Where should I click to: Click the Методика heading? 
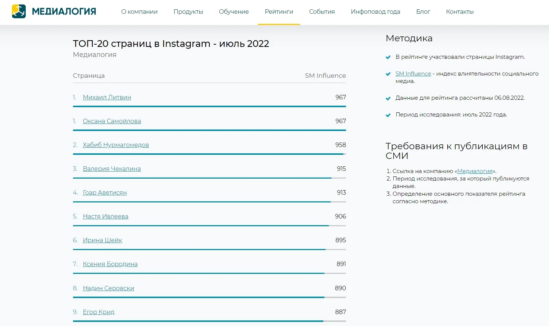click(409, 38)
